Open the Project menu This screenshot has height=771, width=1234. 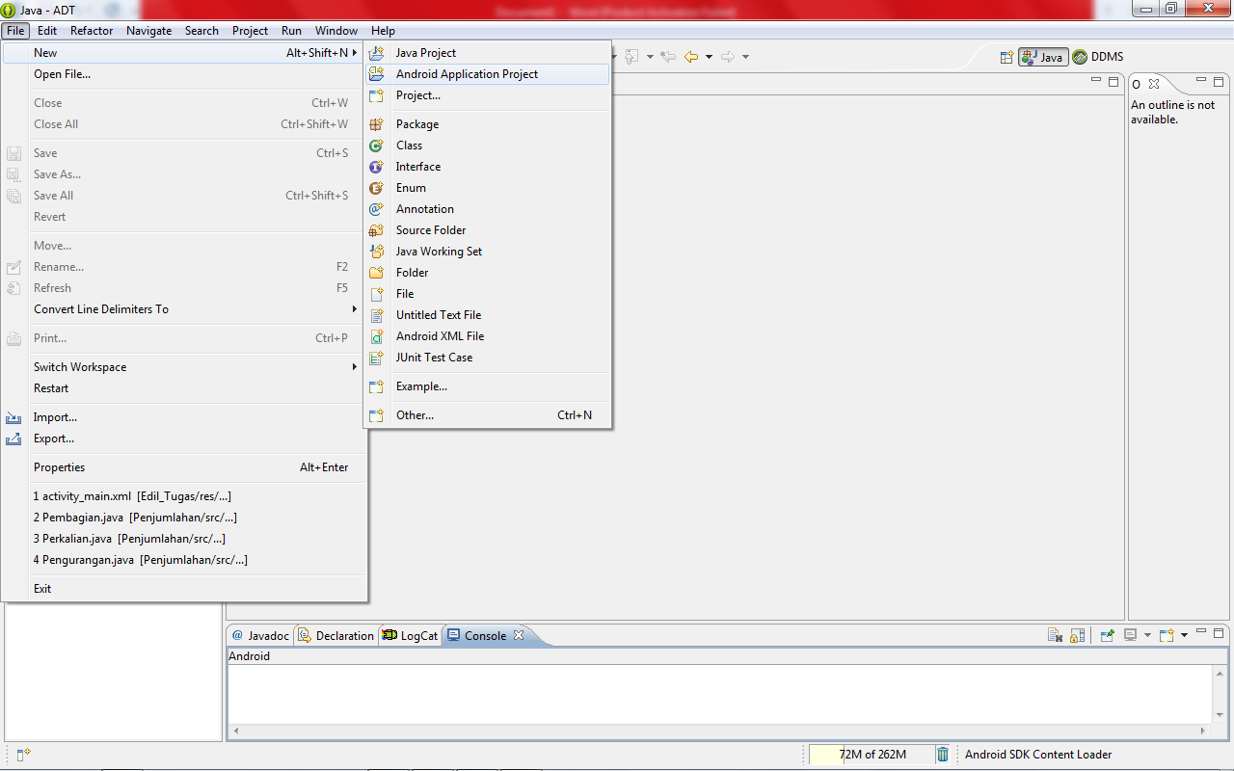point(250,31)
